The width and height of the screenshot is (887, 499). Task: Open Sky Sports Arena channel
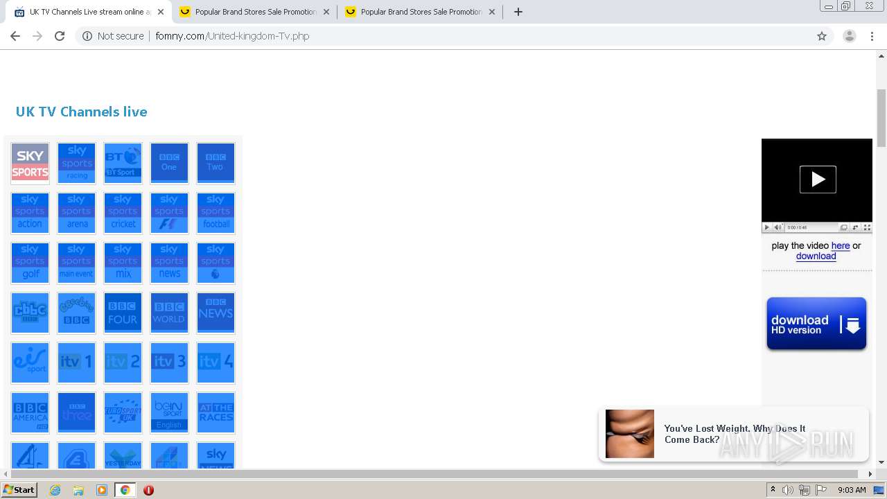[76, 213]
